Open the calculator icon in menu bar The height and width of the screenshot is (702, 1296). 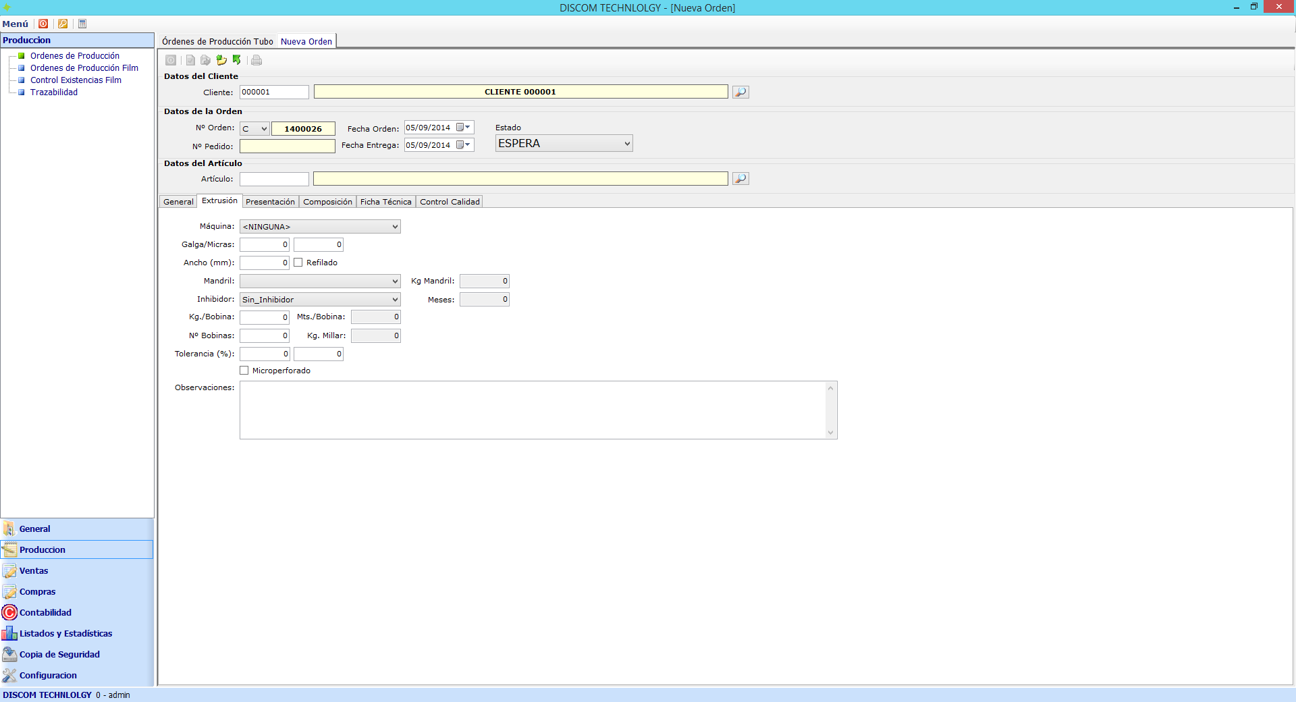[82, 24]
